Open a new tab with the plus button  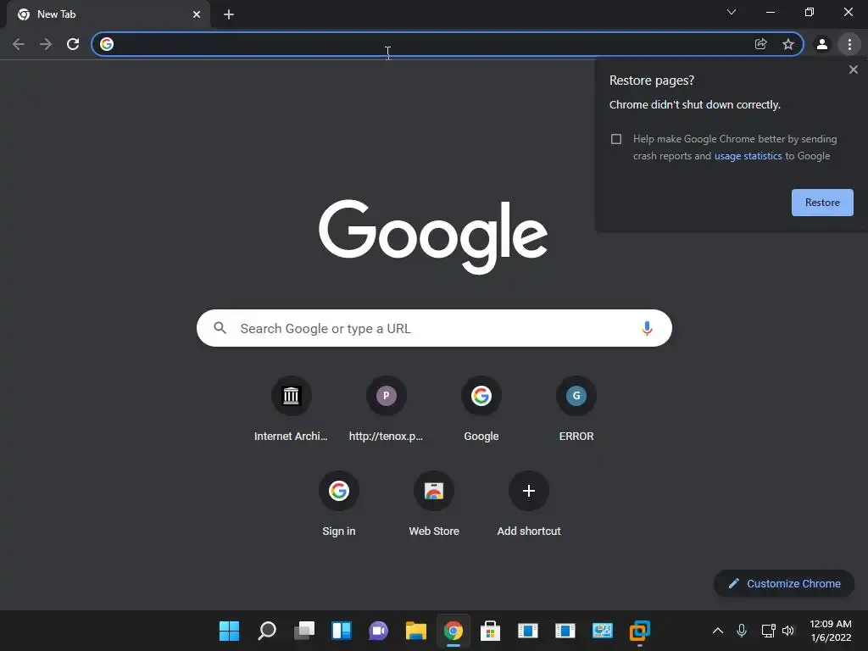229,14
